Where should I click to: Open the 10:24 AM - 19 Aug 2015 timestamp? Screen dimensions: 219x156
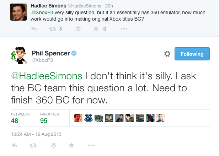click(36, 134)
